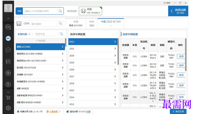This screenshot has width=197, height=114.
Task: Expand sidebar with down chevron
Action: 8,92
